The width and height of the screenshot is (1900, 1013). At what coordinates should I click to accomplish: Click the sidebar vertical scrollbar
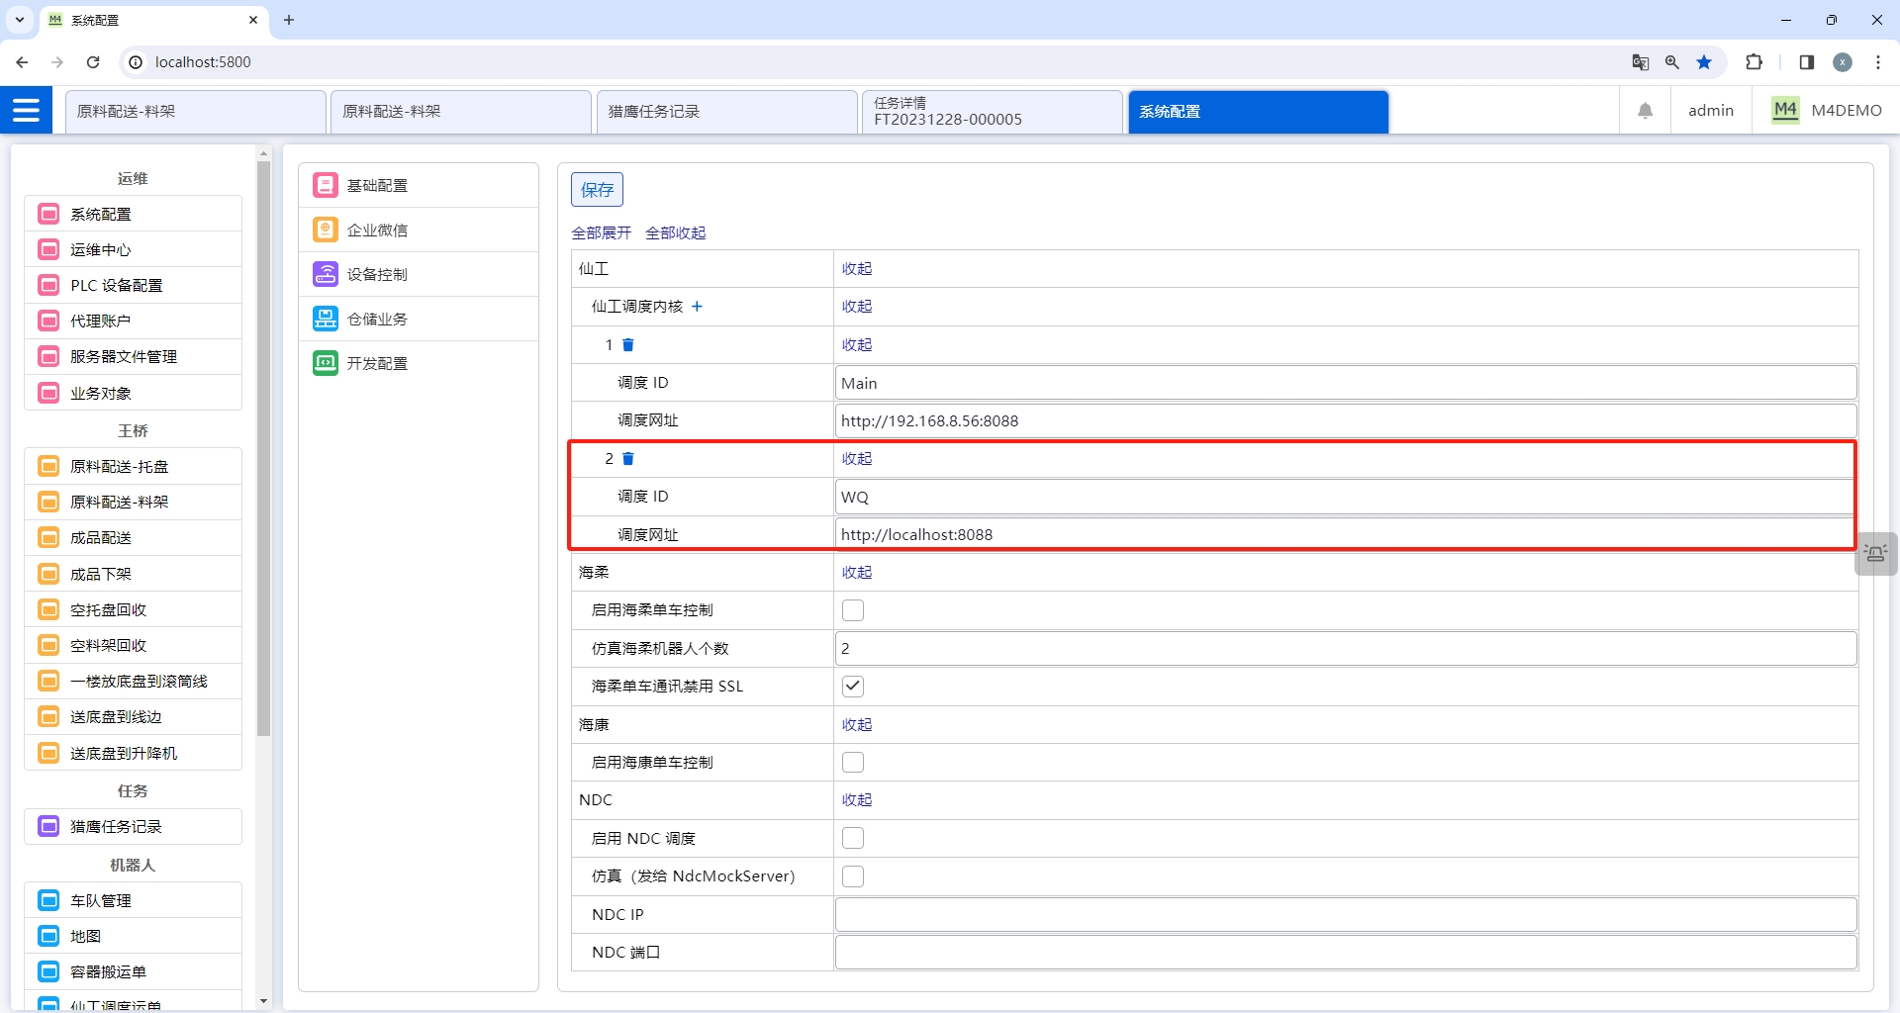coord(263,447)
